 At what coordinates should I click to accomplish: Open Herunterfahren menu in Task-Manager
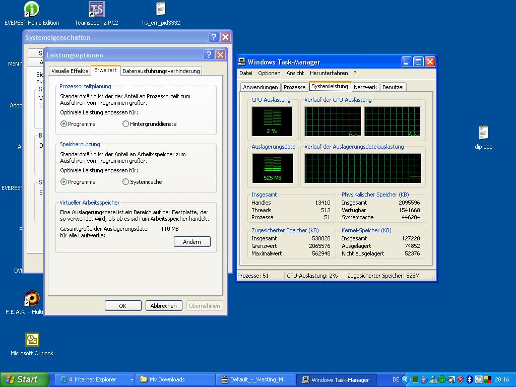(x=329, y=73)
